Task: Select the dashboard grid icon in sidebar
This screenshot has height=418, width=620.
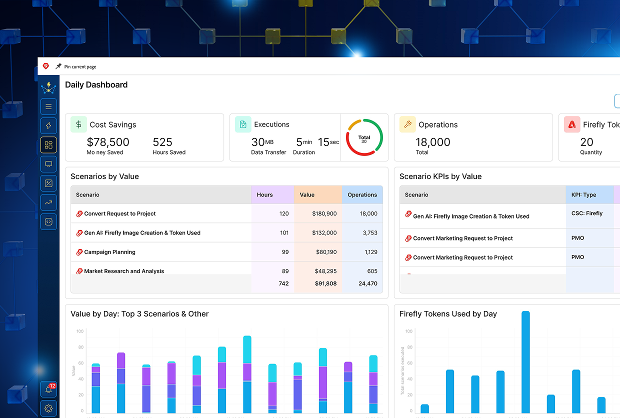Action: click(48, 145)
